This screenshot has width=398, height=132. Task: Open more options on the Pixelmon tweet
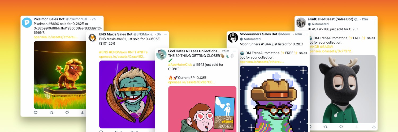[x=100, y=19]
